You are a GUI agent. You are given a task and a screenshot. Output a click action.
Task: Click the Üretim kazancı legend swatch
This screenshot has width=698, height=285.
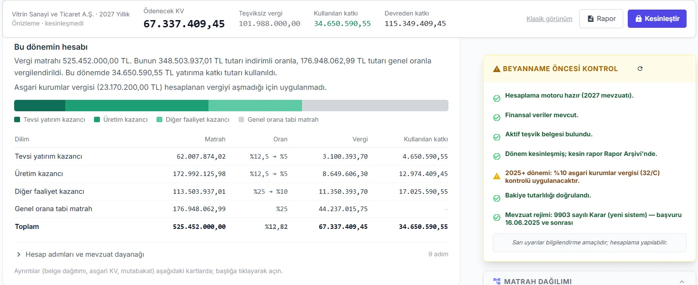tap(97, 120)
